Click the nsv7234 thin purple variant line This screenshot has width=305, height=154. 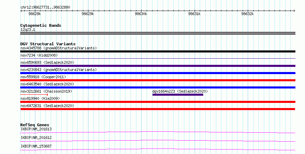pyautogui.click(x=158, y=58)
